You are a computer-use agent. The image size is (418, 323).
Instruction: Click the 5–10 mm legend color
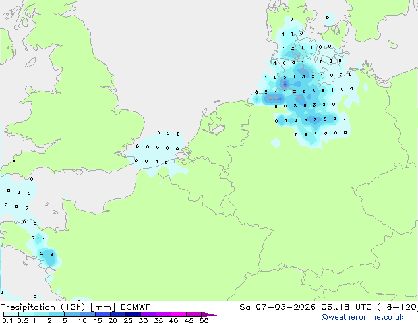72,314
